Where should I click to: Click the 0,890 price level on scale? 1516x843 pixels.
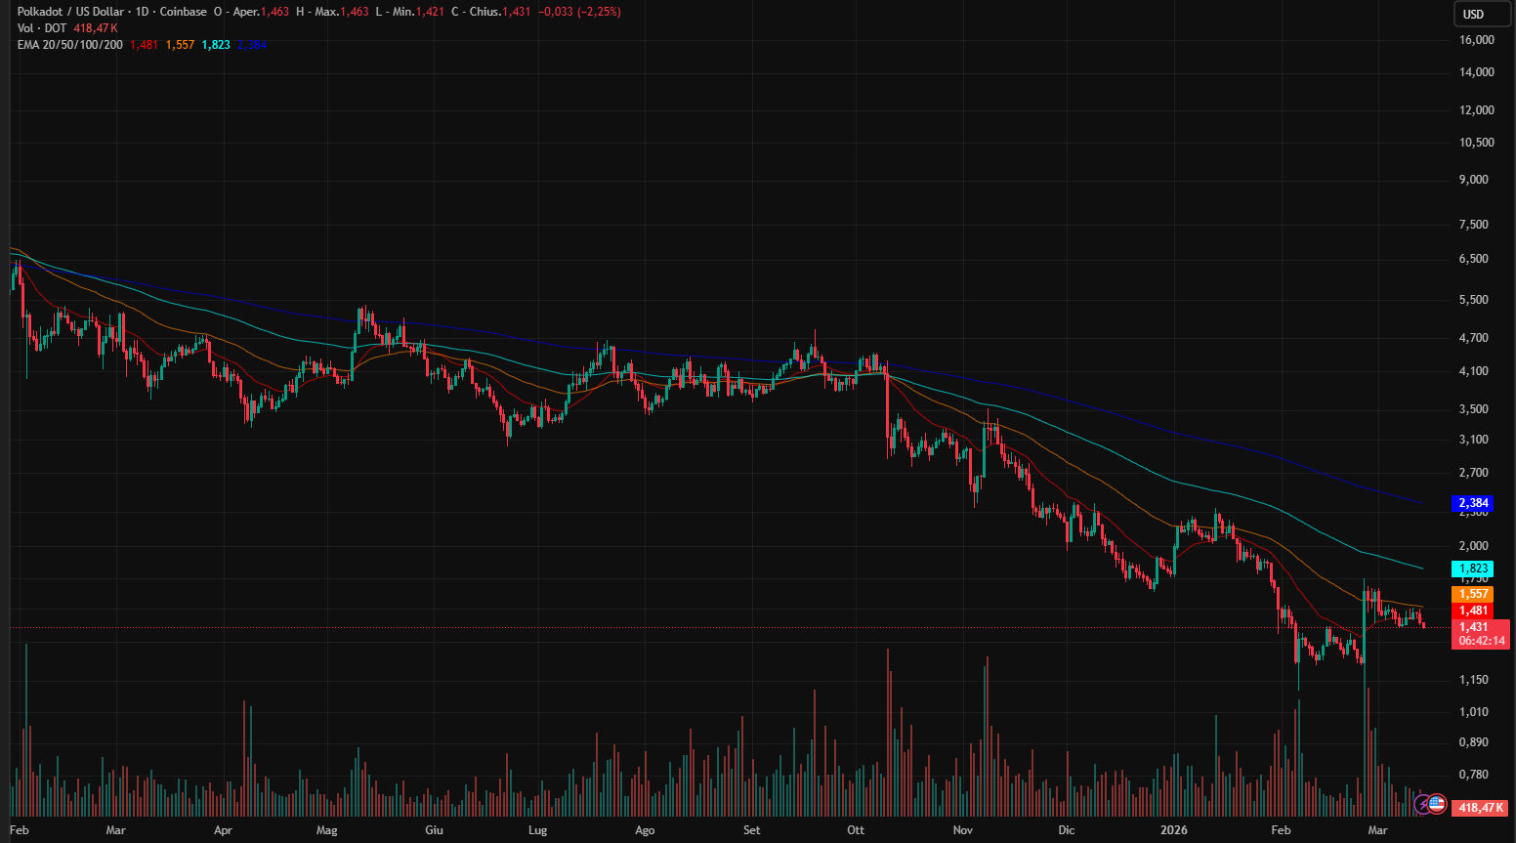click(x=1474, y=742)
